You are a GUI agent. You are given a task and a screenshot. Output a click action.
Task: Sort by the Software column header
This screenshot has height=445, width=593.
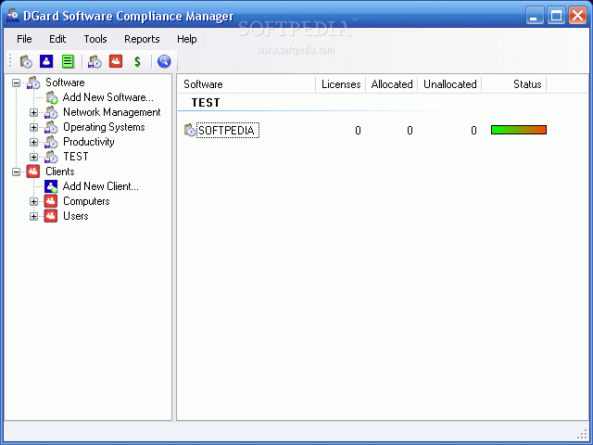[246, 84]
